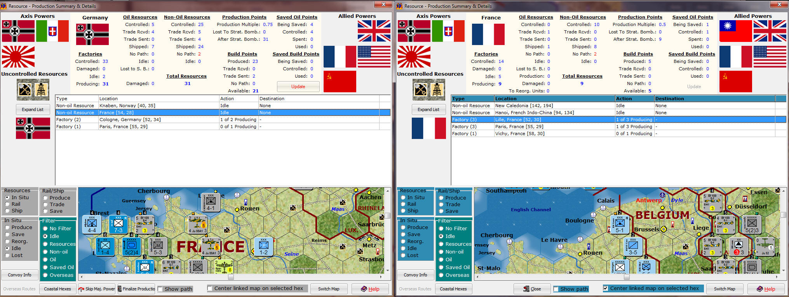
Task: Click Switch Map in Germany window
Action: (x=329, y=289)
